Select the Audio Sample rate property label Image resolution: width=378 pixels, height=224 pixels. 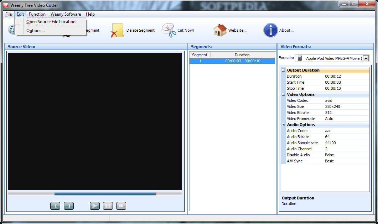point(302,143)
